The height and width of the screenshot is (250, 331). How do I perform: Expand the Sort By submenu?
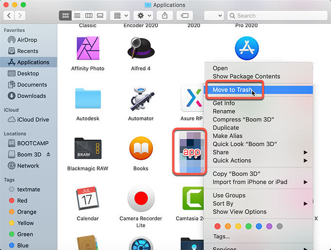(x=258, y=204)
